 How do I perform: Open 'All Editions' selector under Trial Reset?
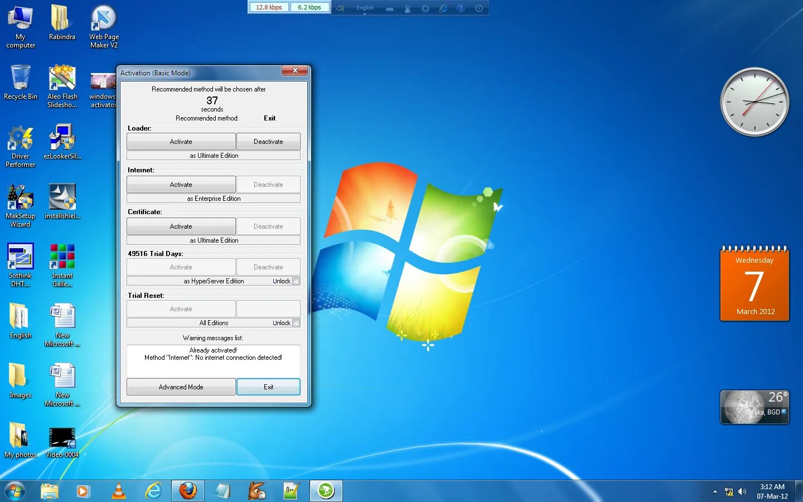(x=214, y=323)
